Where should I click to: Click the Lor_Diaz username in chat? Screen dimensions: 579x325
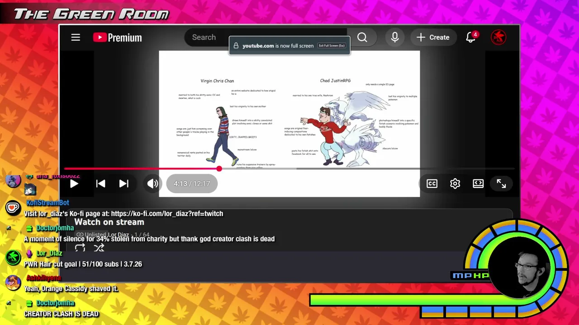(x=49, y=253)
